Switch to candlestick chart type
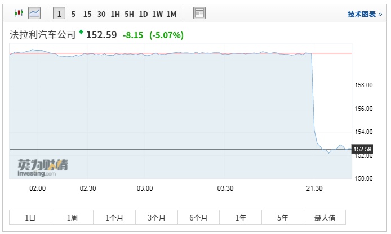The image size is (391, 234). pyautogui.click(x=19, y=12)
